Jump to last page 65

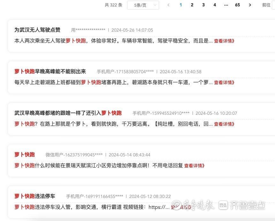237,5
